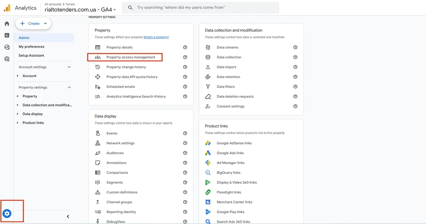426x224 pixels.
Task: Open Data deletion requests
Action: coord(235,96)
